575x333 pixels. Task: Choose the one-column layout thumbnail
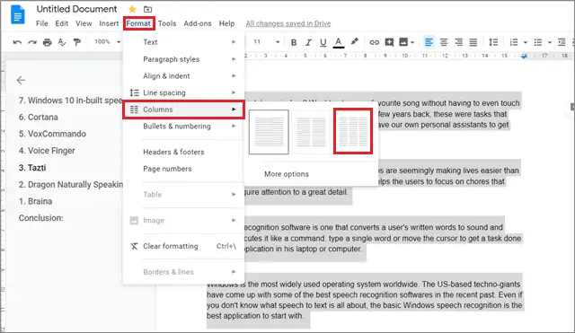pos(269,132)
